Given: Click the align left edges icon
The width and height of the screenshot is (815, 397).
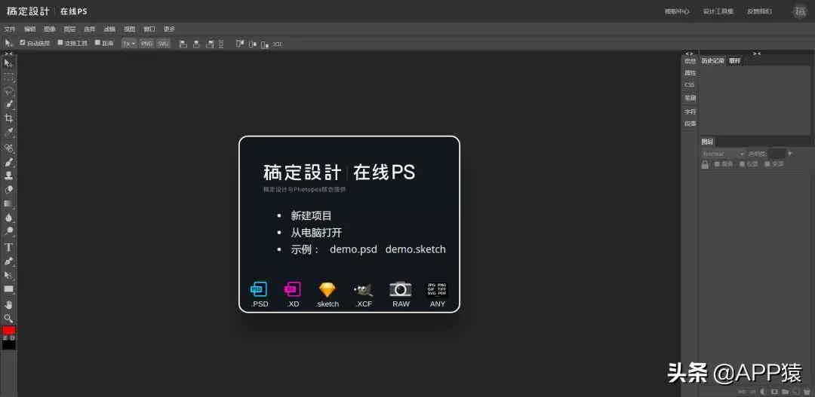Looking at the screenshot, I should 183,44.
